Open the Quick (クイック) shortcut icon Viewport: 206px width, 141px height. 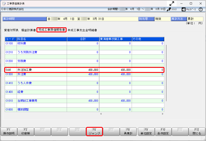pos(172,9)
